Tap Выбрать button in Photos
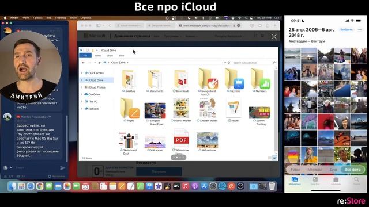 click(347, 30)
